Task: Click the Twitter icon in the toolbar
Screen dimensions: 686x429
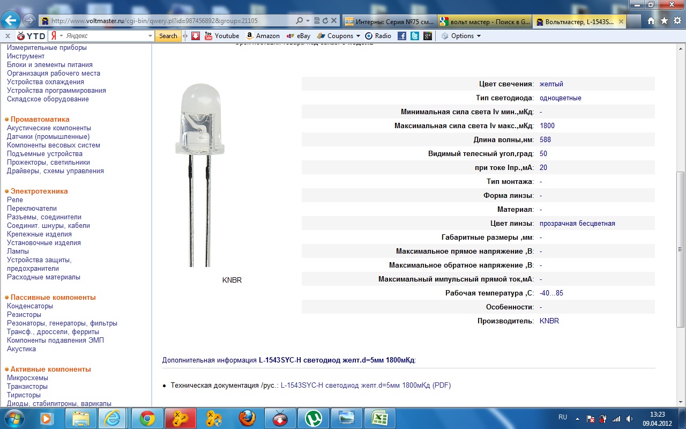Action: point(415,36)
